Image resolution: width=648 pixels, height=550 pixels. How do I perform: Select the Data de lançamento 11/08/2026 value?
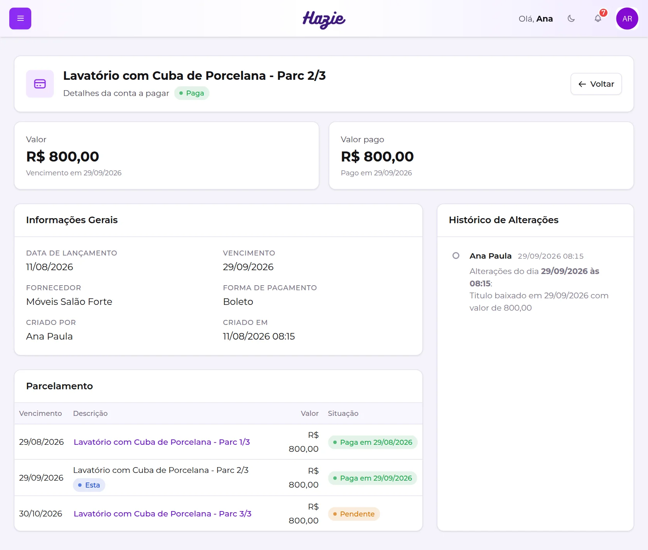click(x=49, y=267)
